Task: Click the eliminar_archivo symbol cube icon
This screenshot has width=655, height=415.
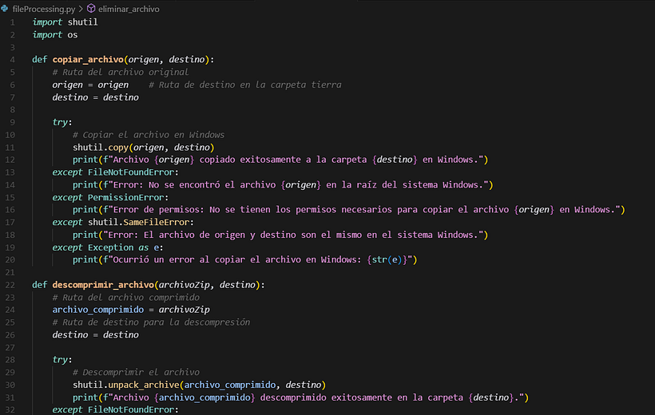Action: (91, 8)
